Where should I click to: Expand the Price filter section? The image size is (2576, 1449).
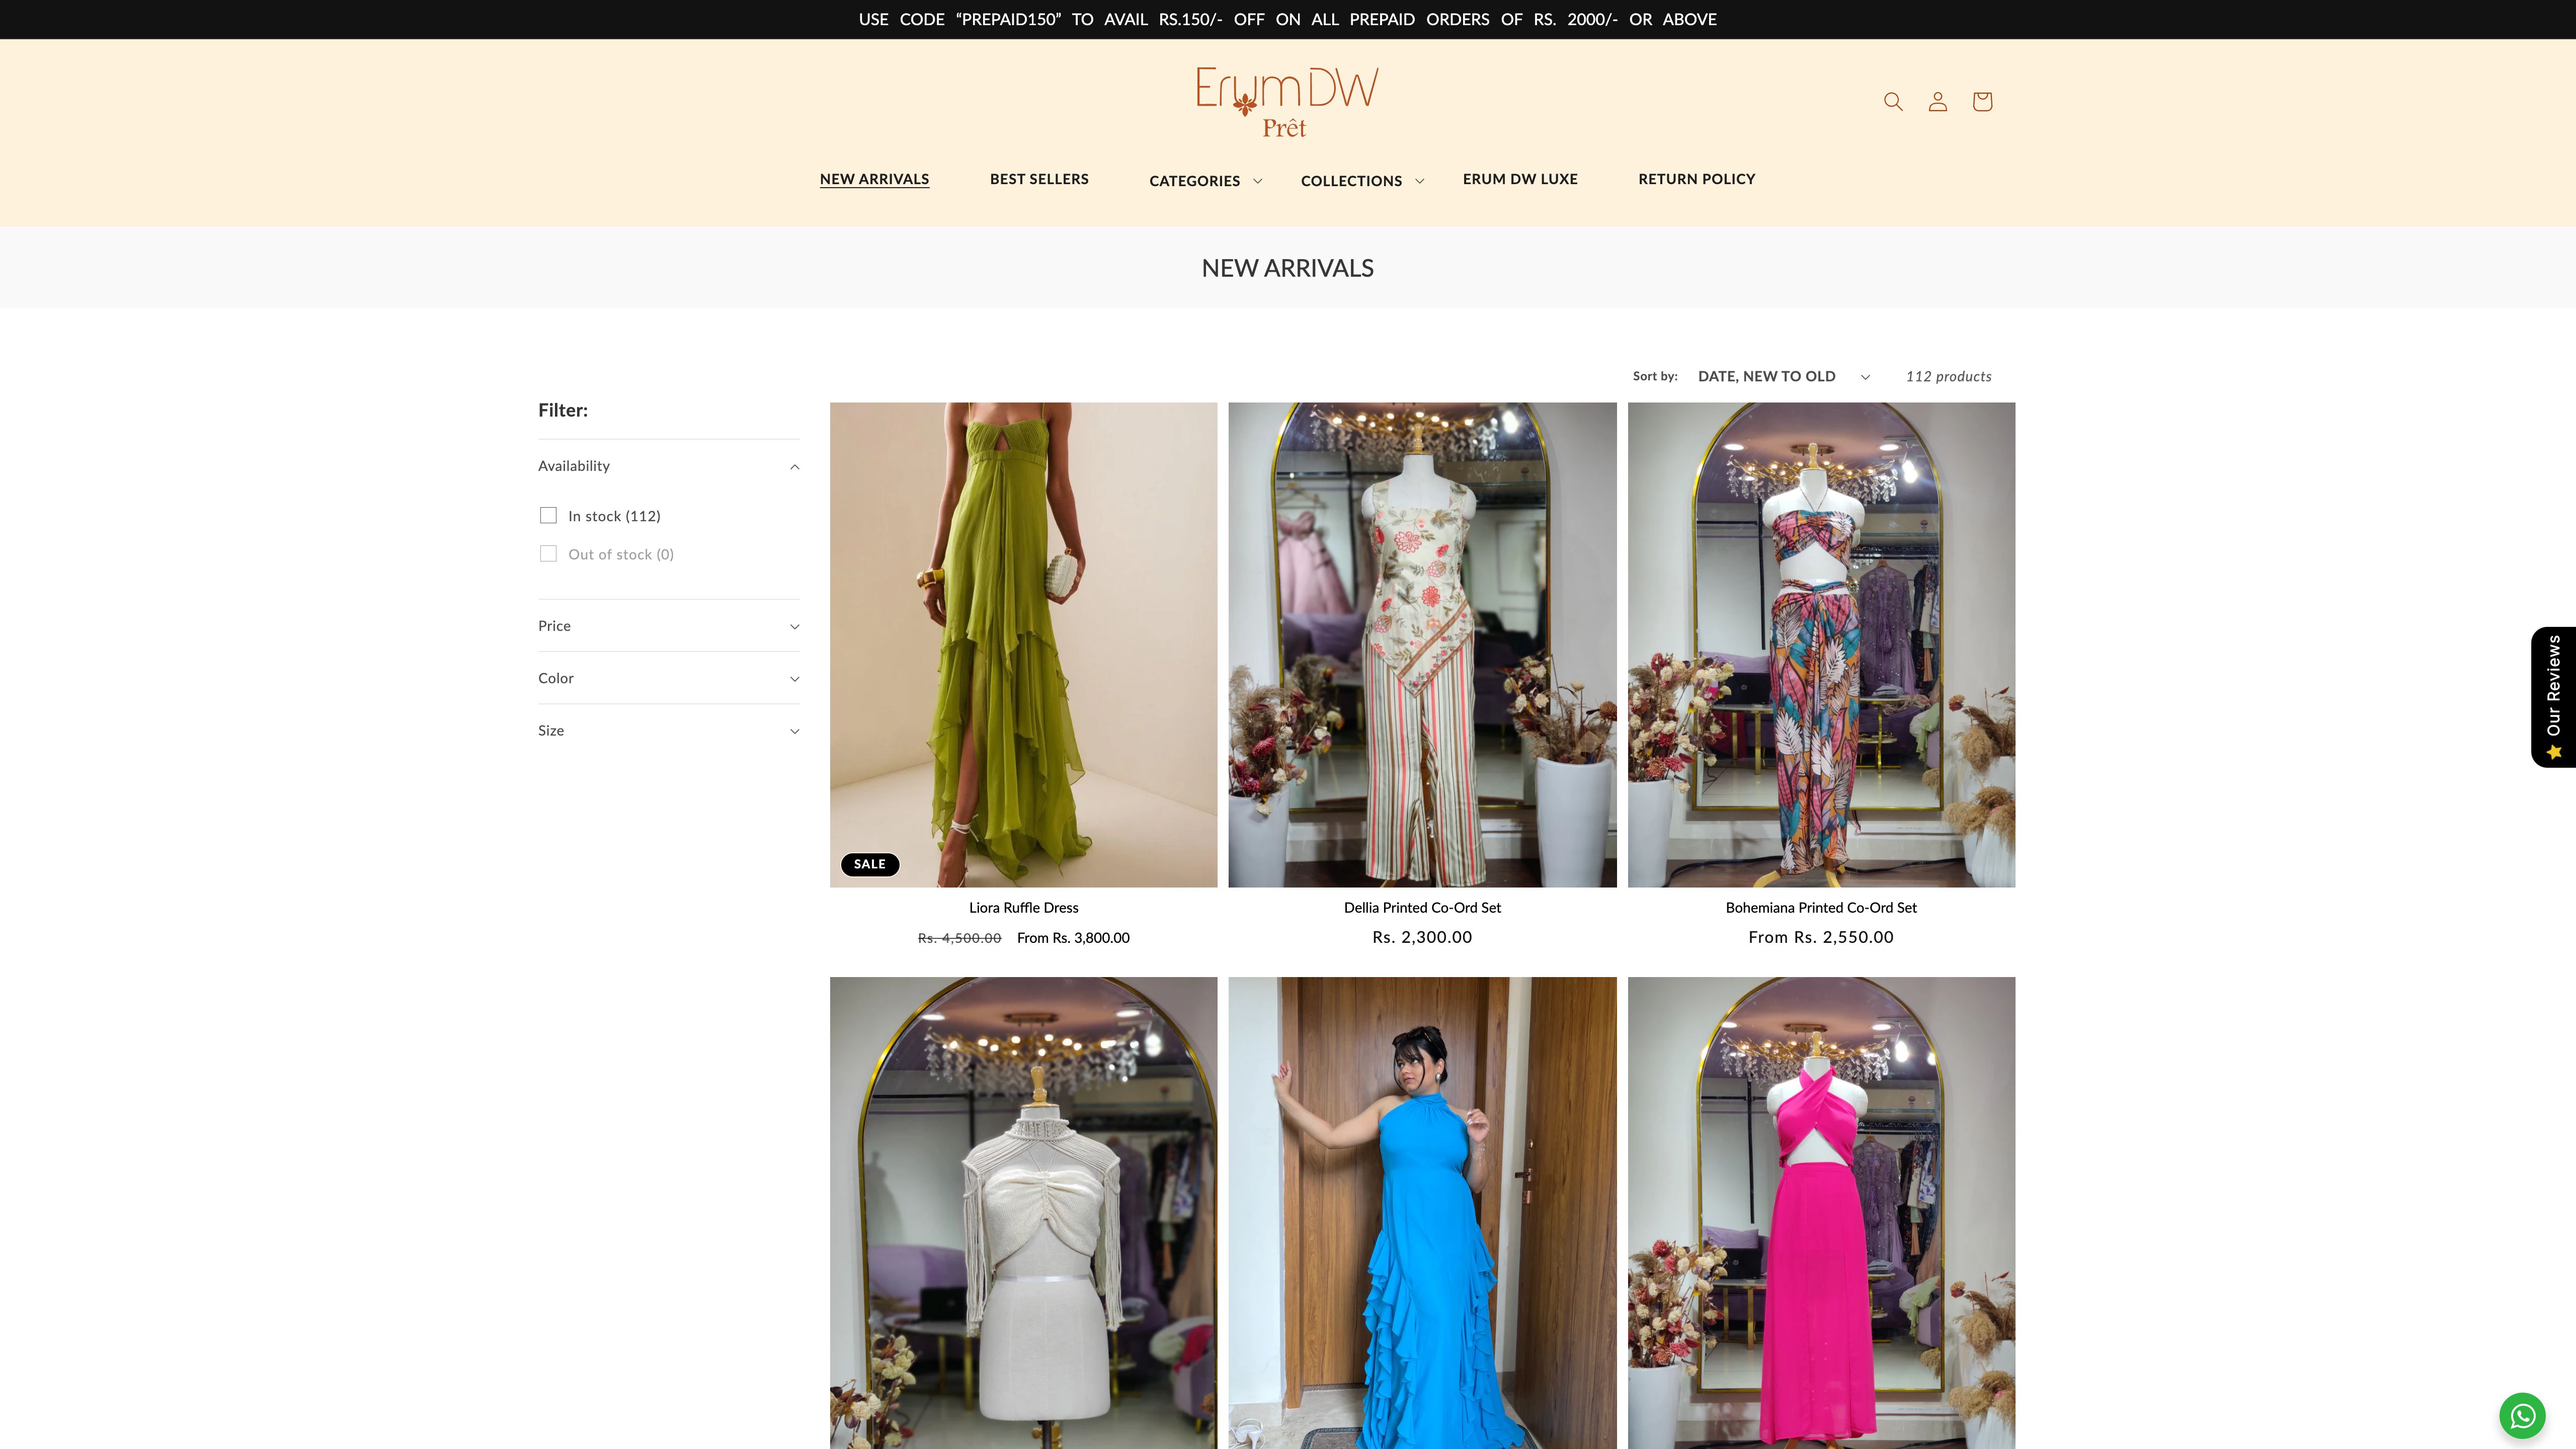pyautogui.click(x=668, y=625)
